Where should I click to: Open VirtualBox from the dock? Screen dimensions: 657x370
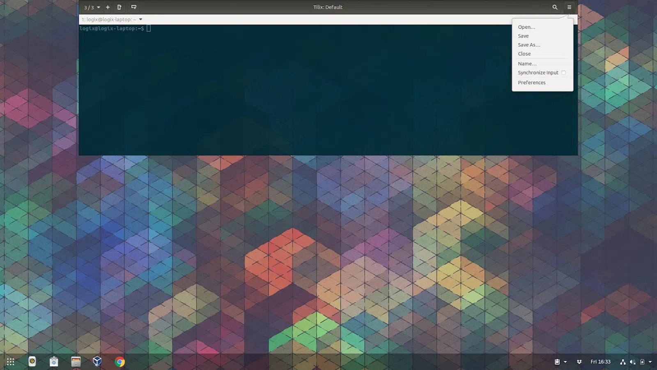pyautogui.click(x=97, y=361)
